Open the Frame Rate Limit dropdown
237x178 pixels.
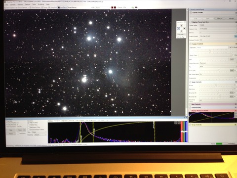pyautogui.click(x=218, y=63)
